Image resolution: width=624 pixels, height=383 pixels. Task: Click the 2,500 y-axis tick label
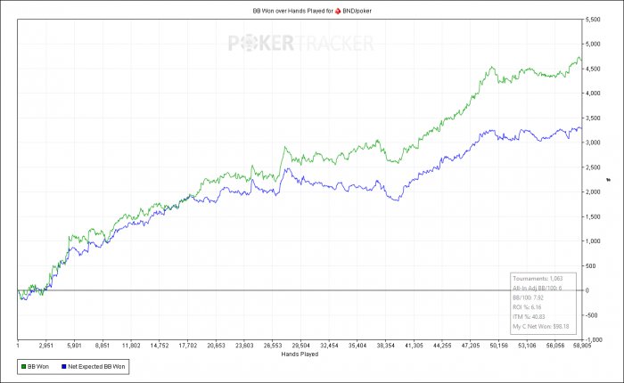[593, 167]
